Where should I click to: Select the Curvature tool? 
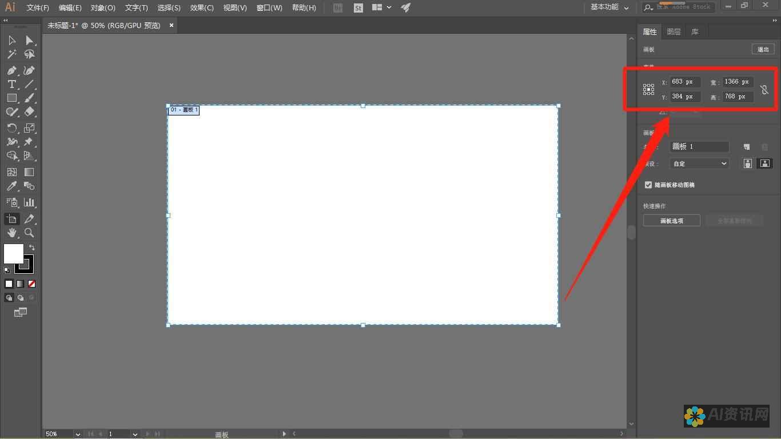tap(29, 70)
